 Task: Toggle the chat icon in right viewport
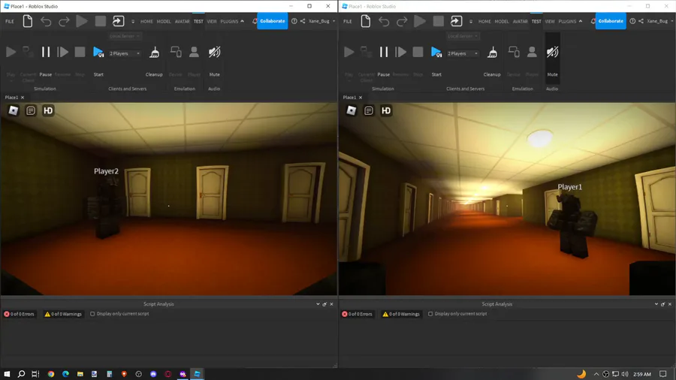click(x=369, y=110)
